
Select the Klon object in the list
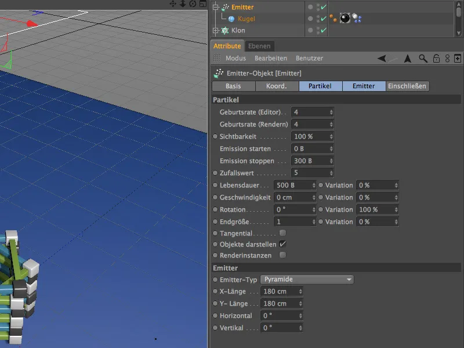pyautogui.click(x=238, y=31)
